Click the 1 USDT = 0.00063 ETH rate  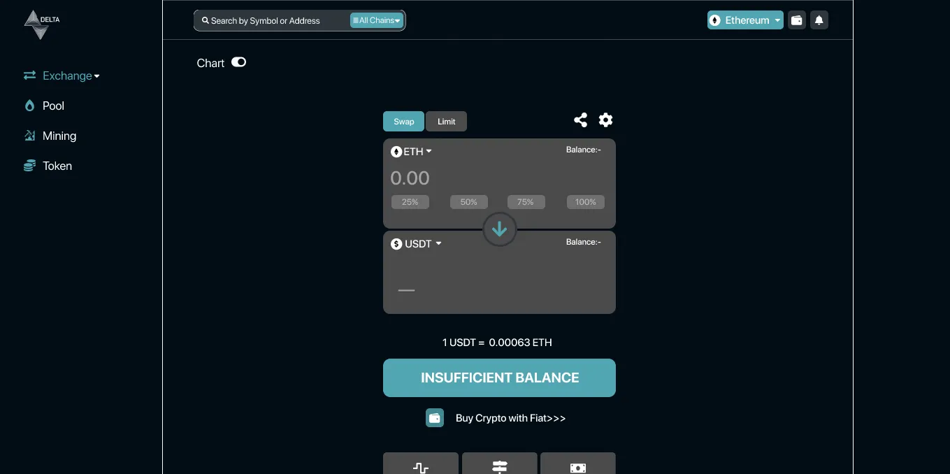click(497, 343)
